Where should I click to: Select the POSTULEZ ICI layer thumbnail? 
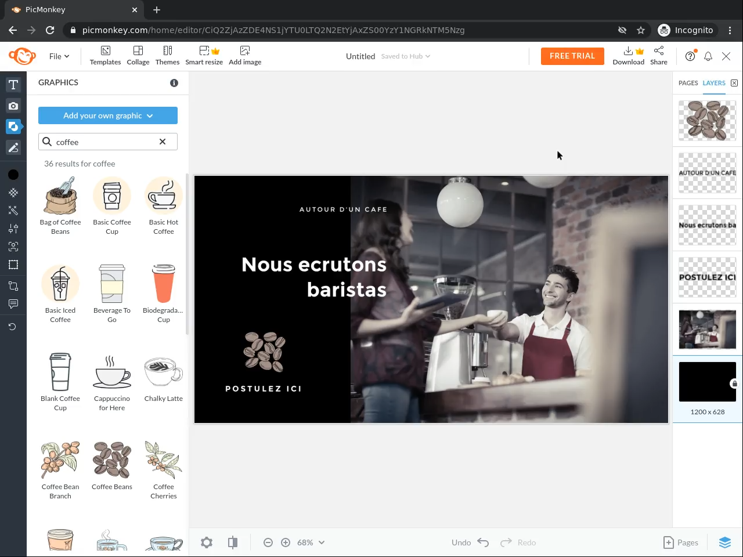[x=708, y=277]
